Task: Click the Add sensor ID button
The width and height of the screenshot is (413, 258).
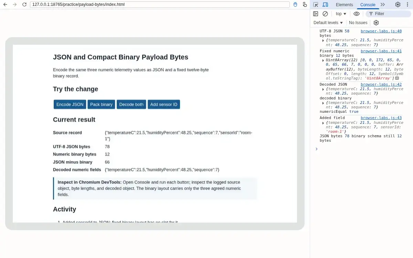Action: pos(164,105)
